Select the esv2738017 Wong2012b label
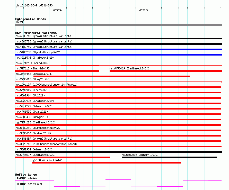This screenshot has height=190, width=229. (32, 79)
